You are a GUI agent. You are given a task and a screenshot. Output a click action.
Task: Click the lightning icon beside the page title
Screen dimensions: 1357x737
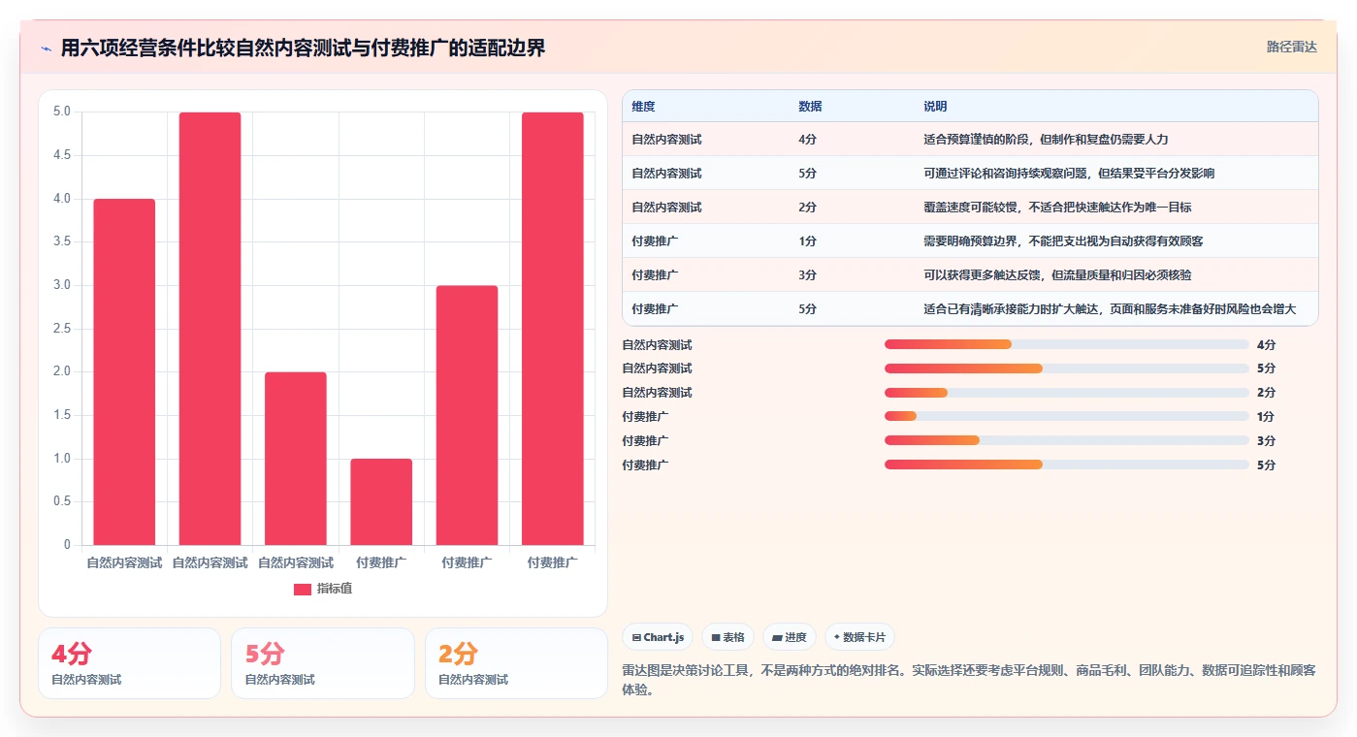pyautogui.click(x=47, y=48)
